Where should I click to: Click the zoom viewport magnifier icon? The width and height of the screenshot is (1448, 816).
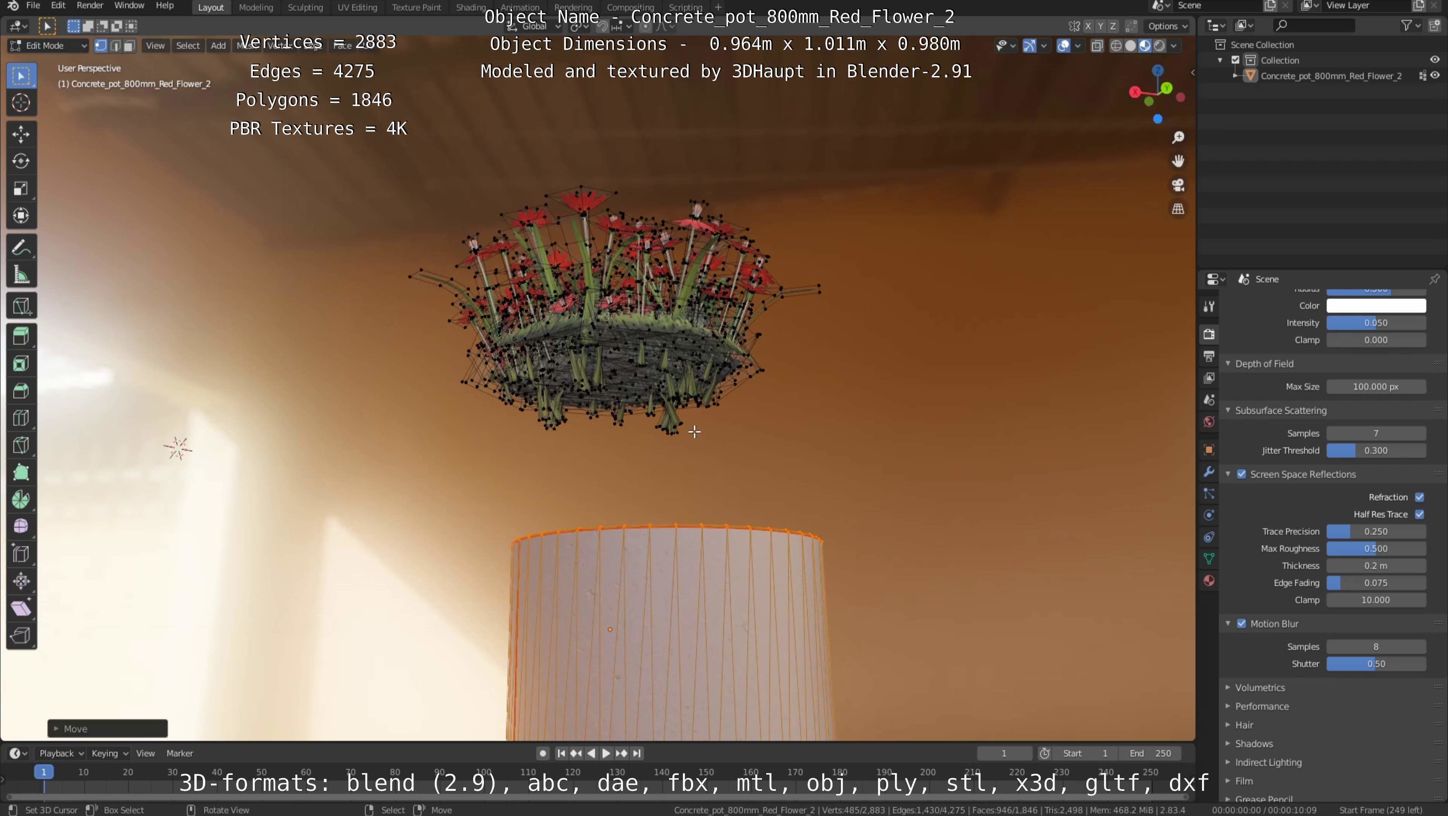click(1178, 137)
